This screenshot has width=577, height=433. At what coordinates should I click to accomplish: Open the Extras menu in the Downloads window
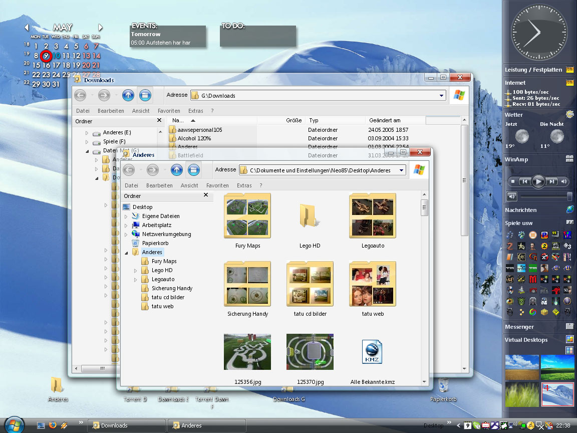[195, 111]
